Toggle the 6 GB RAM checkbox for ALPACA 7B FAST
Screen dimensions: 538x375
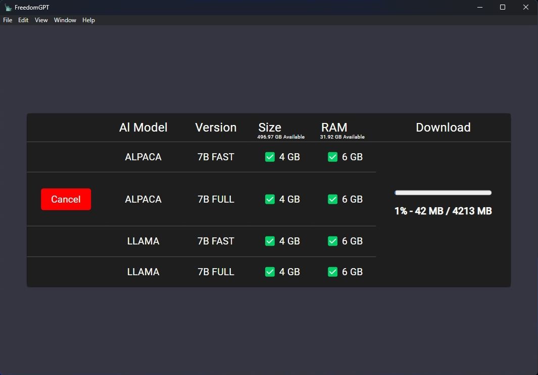[x=332, y=157]
